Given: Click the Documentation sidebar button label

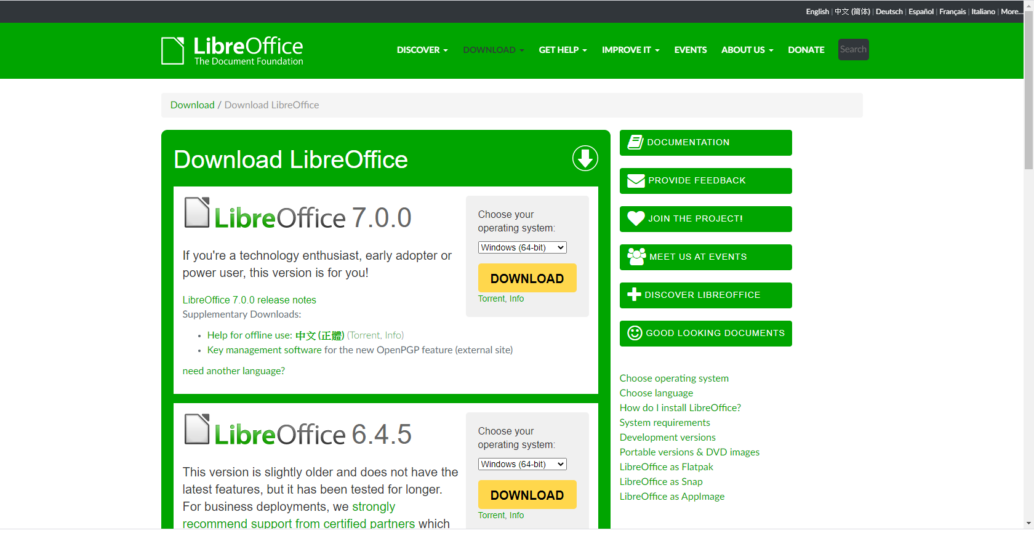Looking at the screenshot, I should coord(688,142).
